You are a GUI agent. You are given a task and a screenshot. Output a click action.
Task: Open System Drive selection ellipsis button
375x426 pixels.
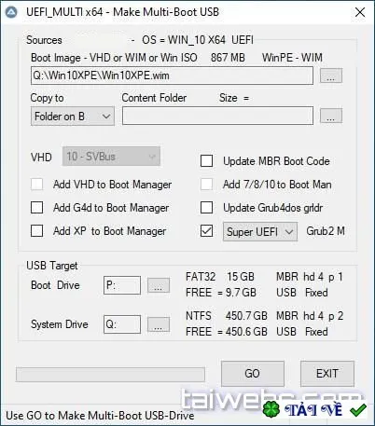coord(159,324)
